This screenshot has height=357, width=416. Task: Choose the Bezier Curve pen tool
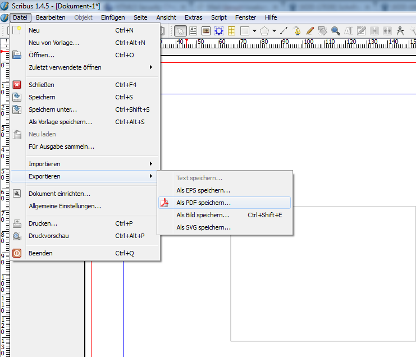297,31
